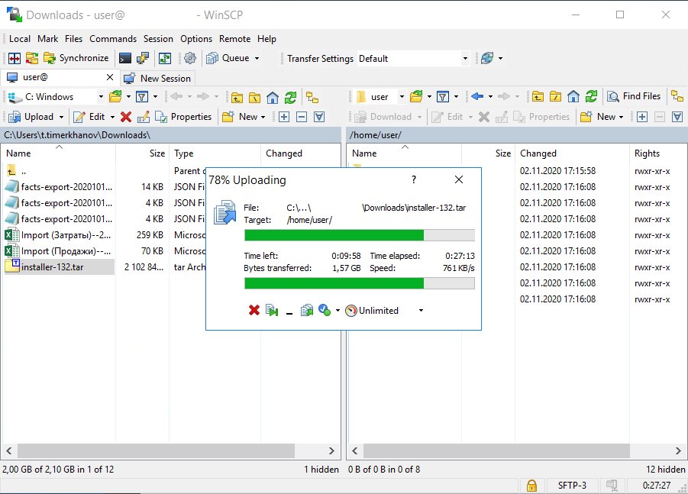The width and height of the screenshot is (688, 494).
Task: Click SFTP-3 protocol status indicator
Action: [x=572, y=486]
